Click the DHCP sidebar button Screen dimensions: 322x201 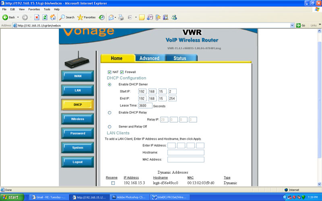pyautogui.click(x=77, y=105)
